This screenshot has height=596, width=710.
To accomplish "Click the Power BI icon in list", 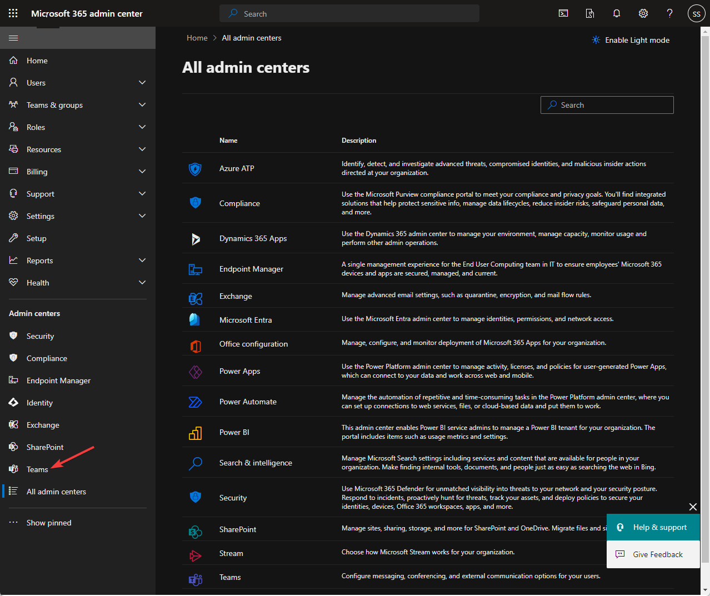I will coord(196,432).
